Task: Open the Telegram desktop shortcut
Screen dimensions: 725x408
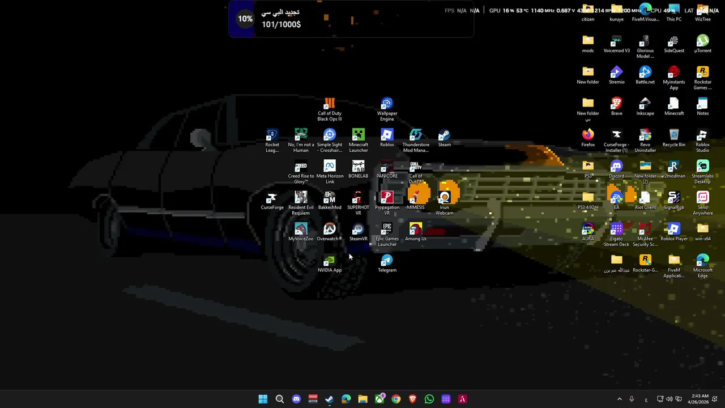Action: click(387, 263)
